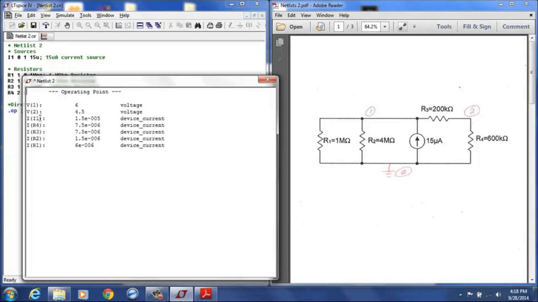Tile windows horizontally in LTspice toolbar
This screenshot has height=302, width=538.
[x=140, y=26]
